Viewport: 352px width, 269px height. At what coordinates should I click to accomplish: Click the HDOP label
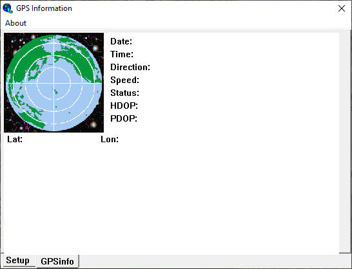click(124, 106)
